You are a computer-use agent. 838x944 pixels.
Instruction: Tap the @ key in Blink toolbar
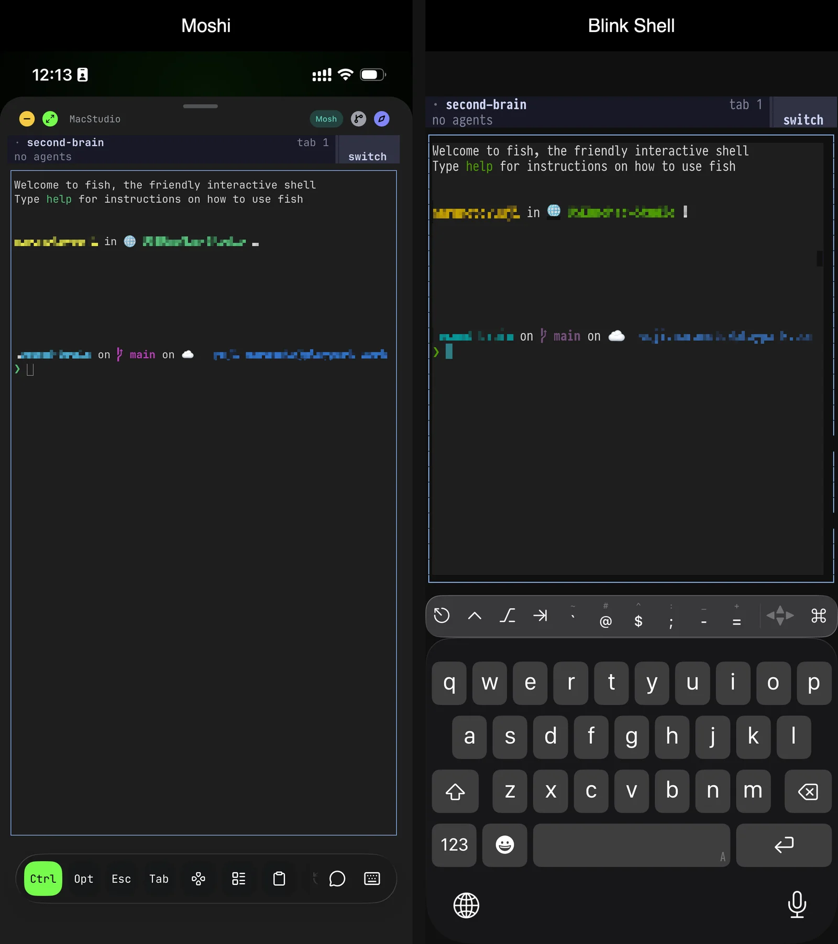pyautogui.click(x=605, y=617)
